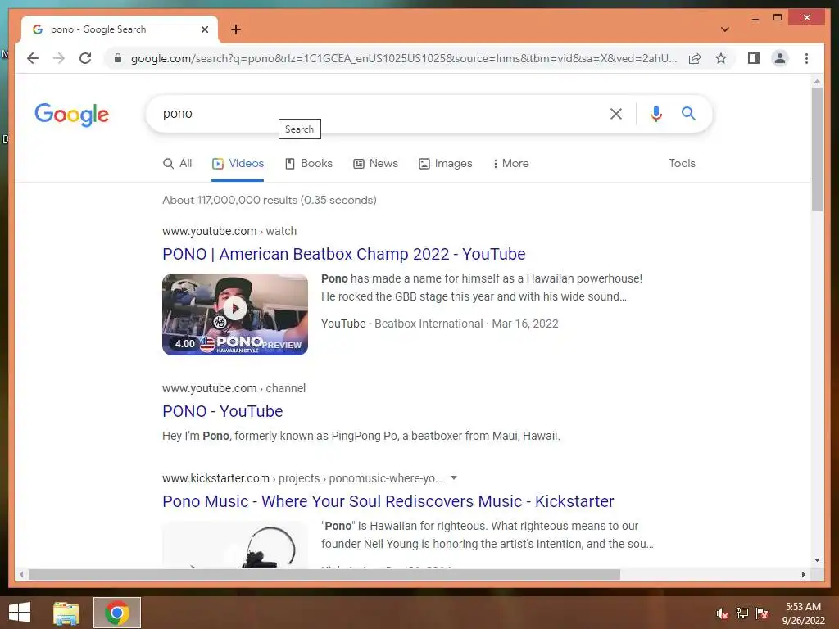839x629 pixels.
Task: Click the browser forward arrow
Action: pyautogui.click(x=59, y=58)
